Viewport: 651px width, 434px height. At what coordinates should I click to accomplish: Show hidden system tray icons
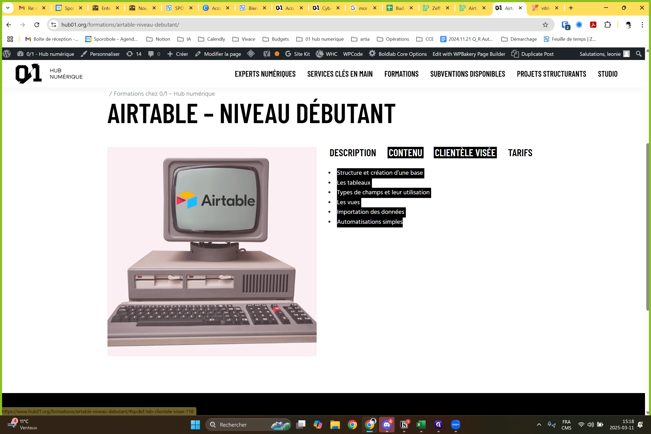(x=539, y=425)
